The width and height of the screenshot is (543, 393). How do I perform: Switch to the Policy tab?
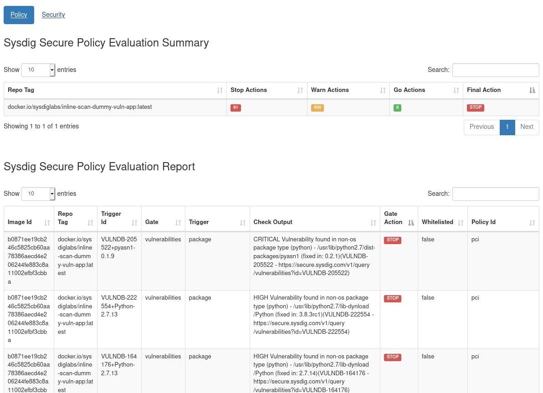tap(19, 15)
